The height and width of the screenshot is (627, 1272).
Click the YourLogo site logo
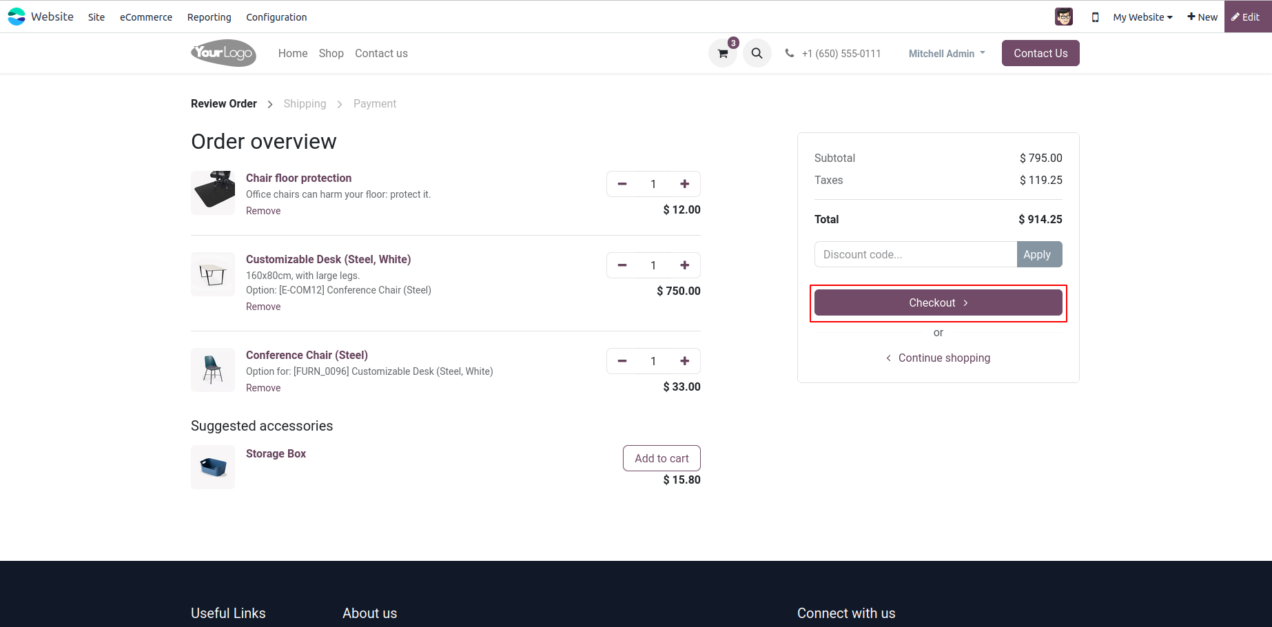click(223, 53)
